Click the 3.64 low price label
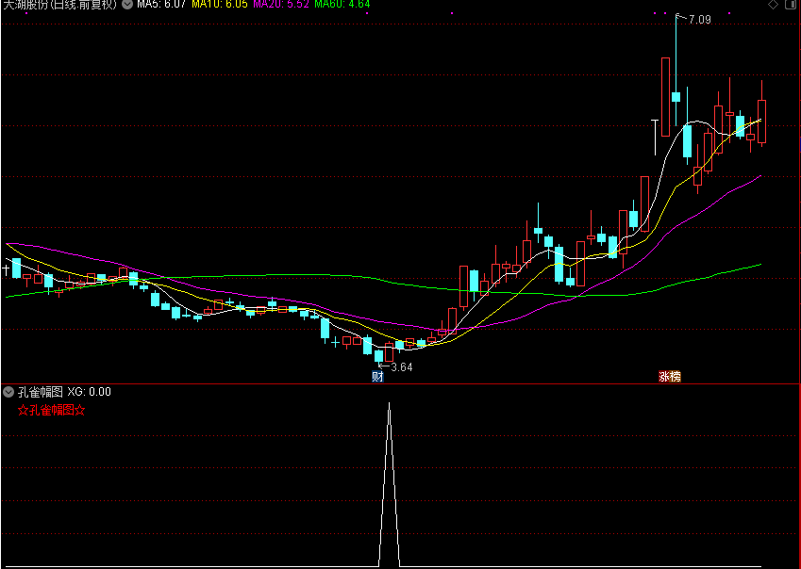Image resolution: width=801 pixels, height=569 pixels. pos(402,367)
